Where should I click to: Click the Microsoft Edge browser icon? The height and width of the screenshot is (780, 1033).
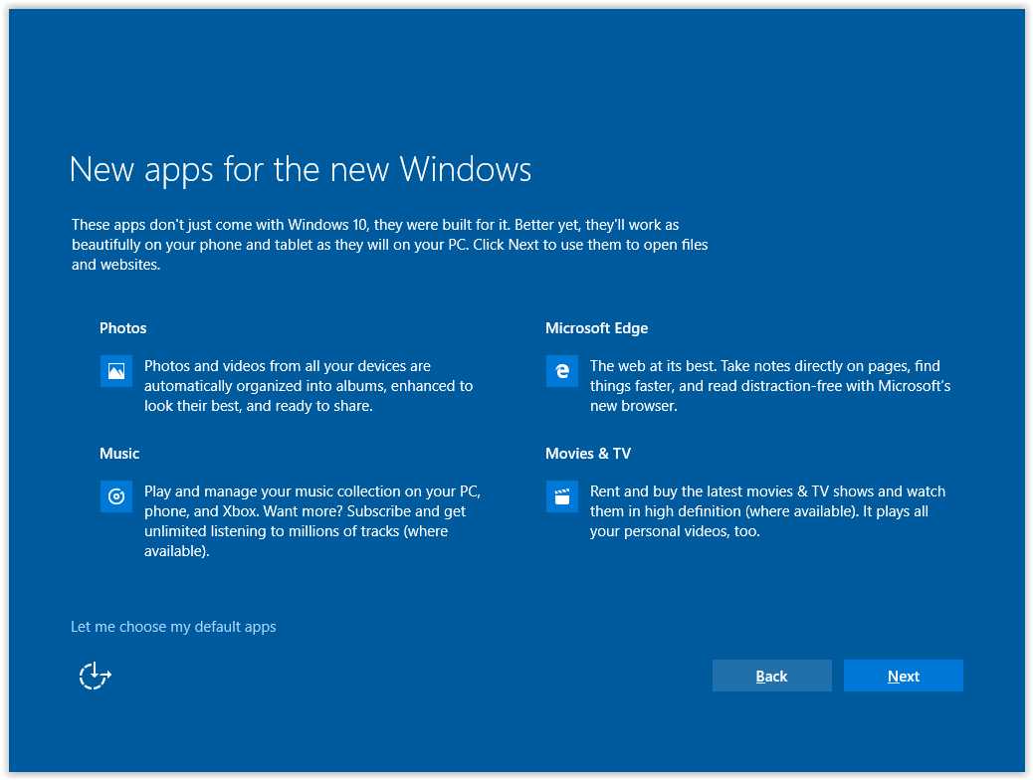(562, 371)
